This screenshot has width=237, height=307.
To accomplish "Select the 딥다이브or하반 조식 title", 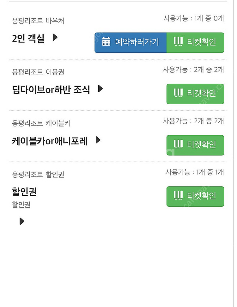I will [x=51, y=89].
